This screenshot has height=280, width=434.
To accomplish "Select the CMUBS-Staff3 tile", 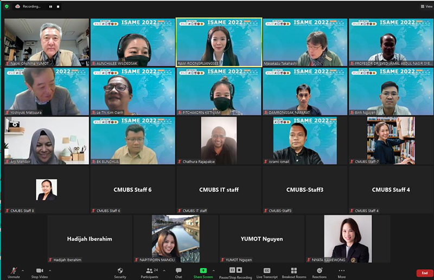I will tap(305, 190).
